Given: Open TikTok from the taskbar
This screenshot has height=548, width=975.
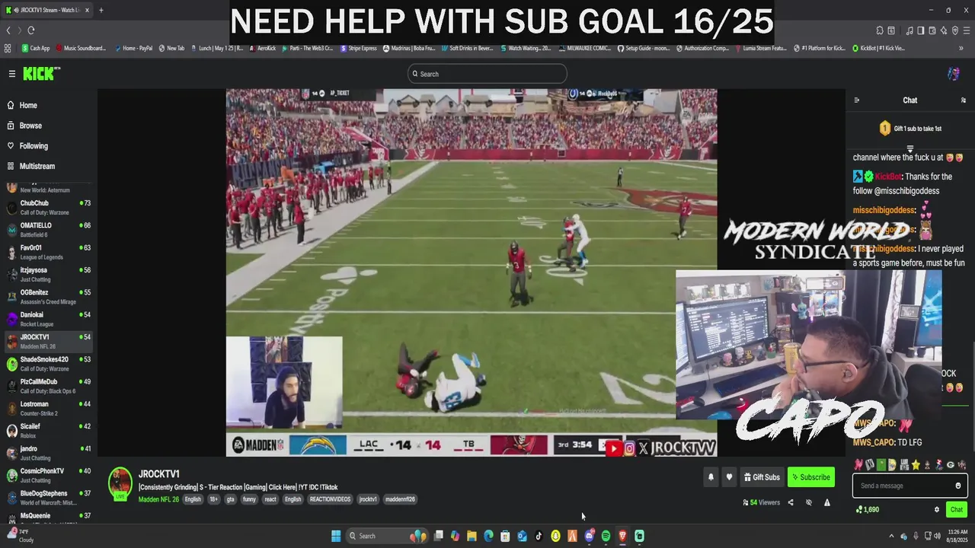Looking at the screenshot, I should click(539, 536).
